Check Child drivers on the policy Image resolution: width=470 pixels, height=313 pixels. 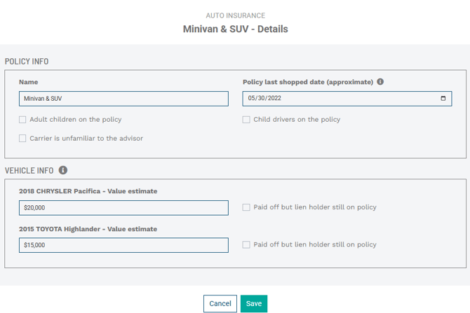click(x=246, y=120)
